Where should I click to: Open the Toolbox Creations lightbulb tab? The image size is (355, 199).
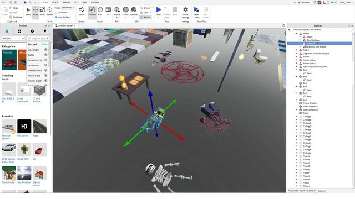[45, 31]
